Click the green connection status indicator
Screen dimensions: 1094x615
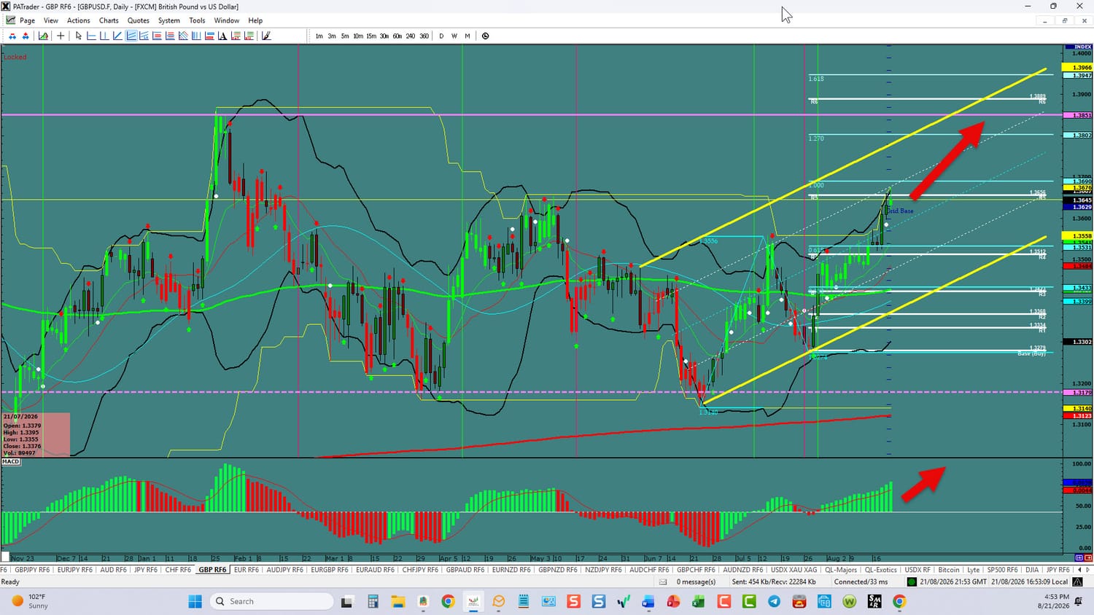[912, 581]
